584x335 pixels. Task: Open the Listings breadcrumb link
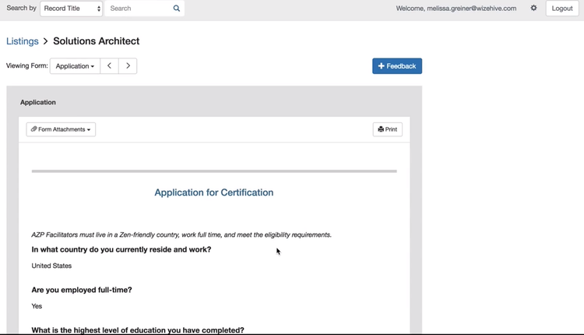[23, 41]
